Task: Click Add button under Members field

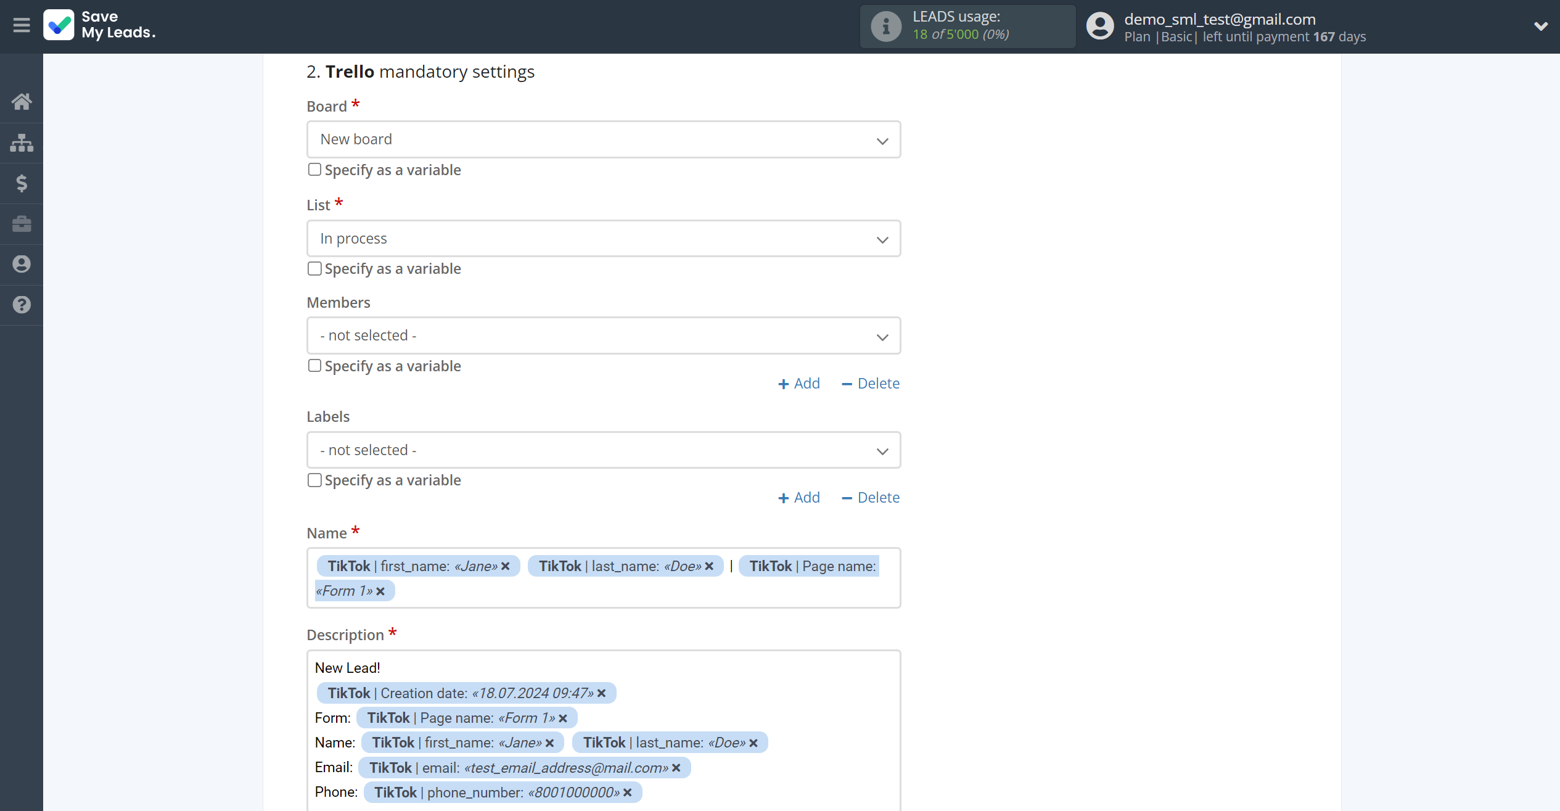Action: click(800, 383)
